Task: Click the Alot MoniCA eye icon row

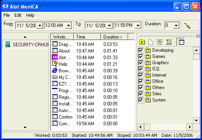Action: pos(55,57)
